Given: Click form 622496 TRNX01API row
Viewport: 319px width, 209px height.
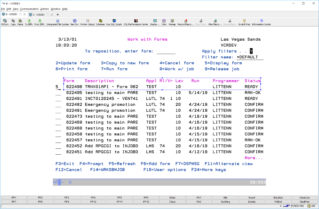Looking at the screenshot, I should (x=162, y=87).
